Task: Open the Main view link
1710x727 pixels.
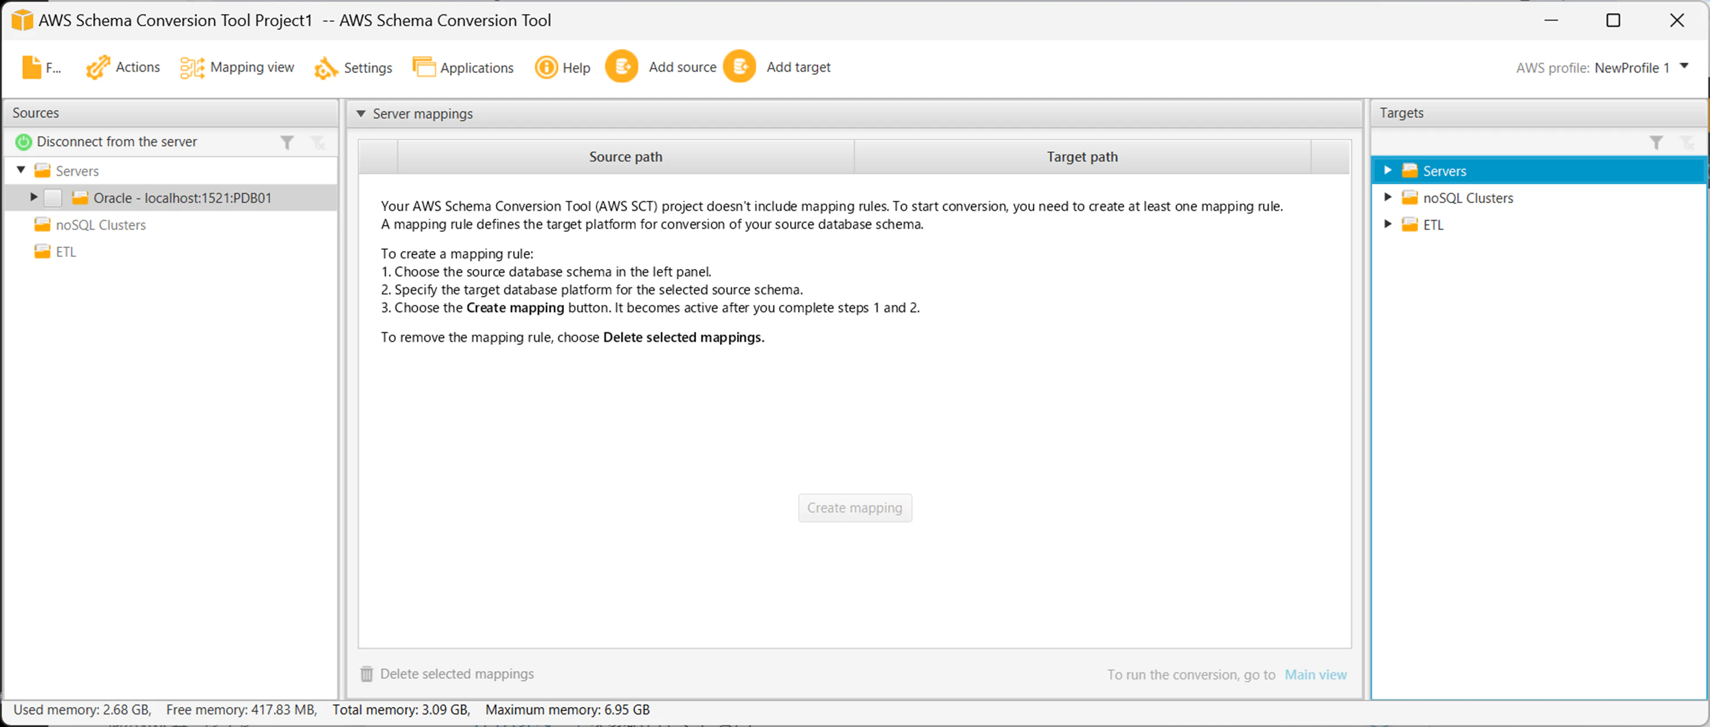Action: click(x=1316, y=675)
